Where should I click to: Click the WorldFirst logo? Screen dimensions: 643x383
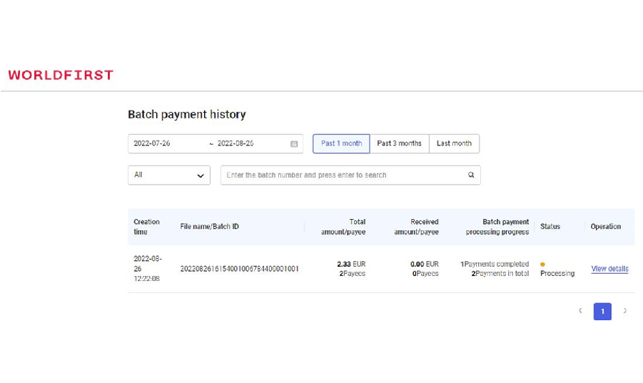click(61, 75)
